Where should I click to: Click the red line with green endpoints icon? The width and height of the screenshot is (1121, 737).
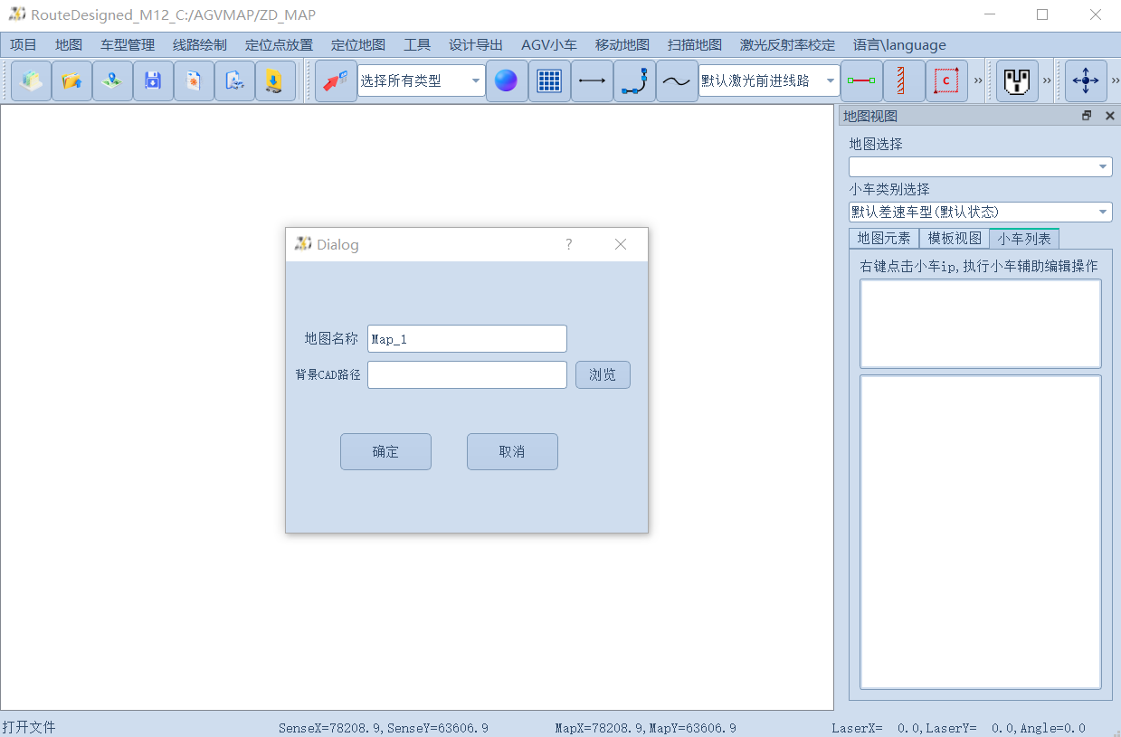tap(860, 81)
